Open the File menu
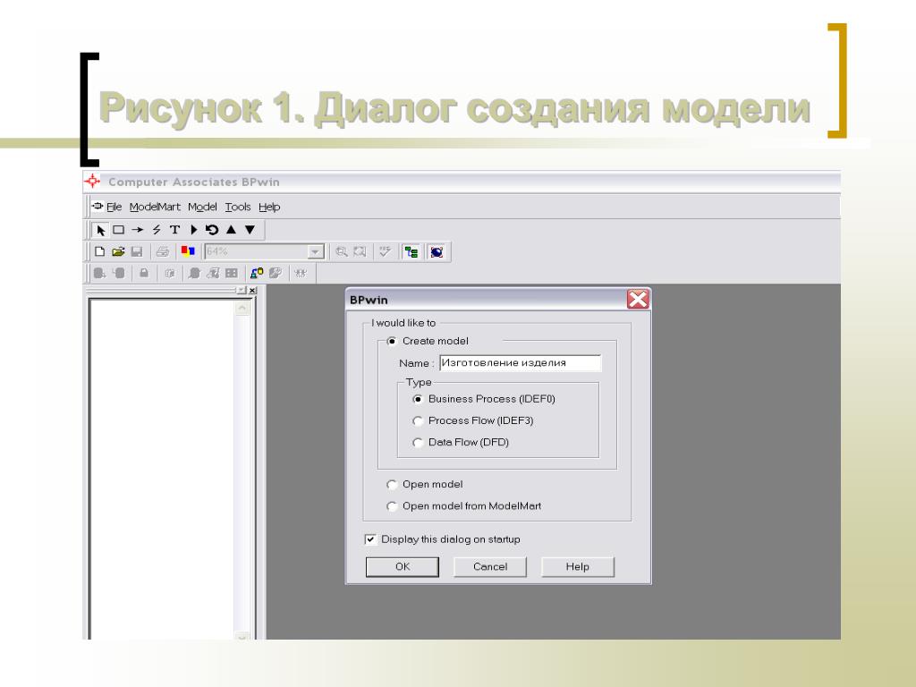This screenshot has height=687, width=916. point(114,207)
